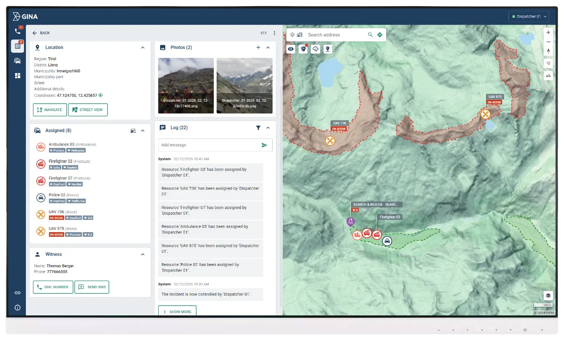Click the assign vehicle icon in Assigned header
This screenshot has width=565, height=338.
(x=133, y=131)
